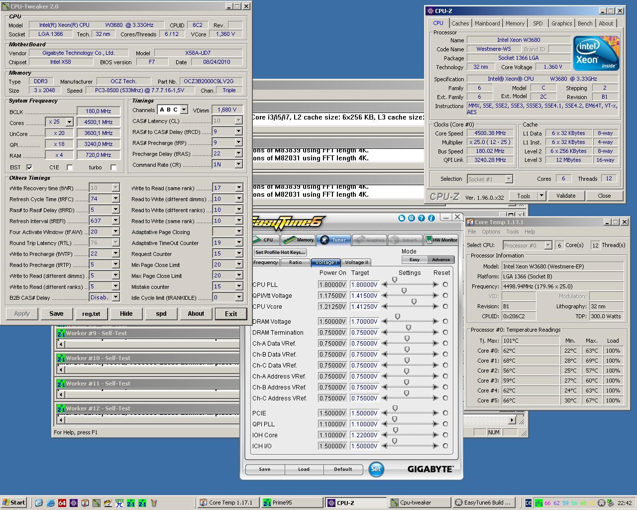Open the Precharge Delay (tRAS) dropdown
Image resolution: width=637 pixels, height=510 pixels.
(x=238, y=153)
